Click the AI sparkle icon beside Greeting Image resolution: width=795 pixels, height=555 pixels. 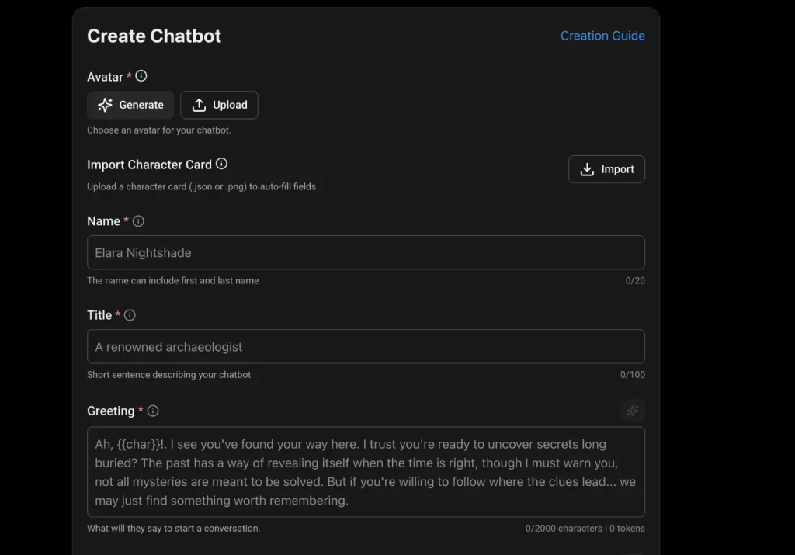[x=632, y=411]
